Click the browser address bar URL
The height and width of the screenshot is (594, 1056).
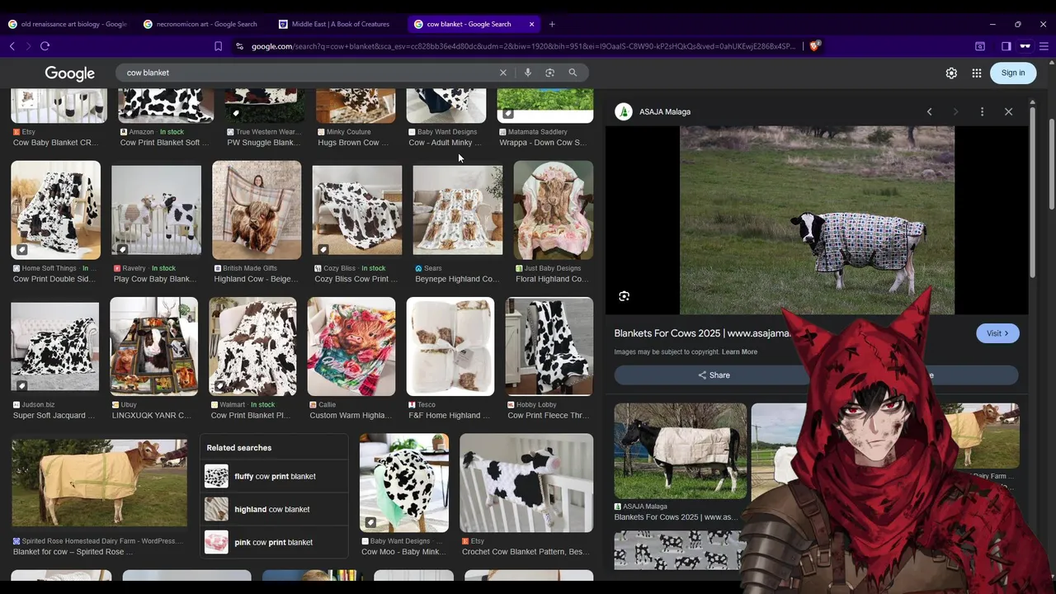tap(523, 46)
